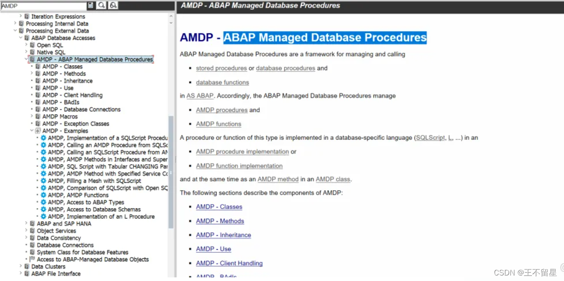
Task: Click the gear icon of Implementation of an L Procedure
Action: (x=43, y=217)
